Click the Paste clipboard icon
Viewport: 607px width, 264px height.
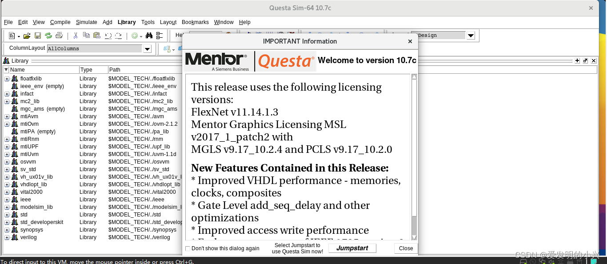97,36
